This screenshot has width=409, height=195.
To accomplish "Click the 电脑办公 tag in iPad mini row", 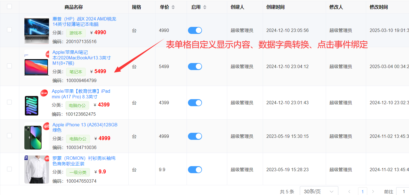I will point(77,105).
